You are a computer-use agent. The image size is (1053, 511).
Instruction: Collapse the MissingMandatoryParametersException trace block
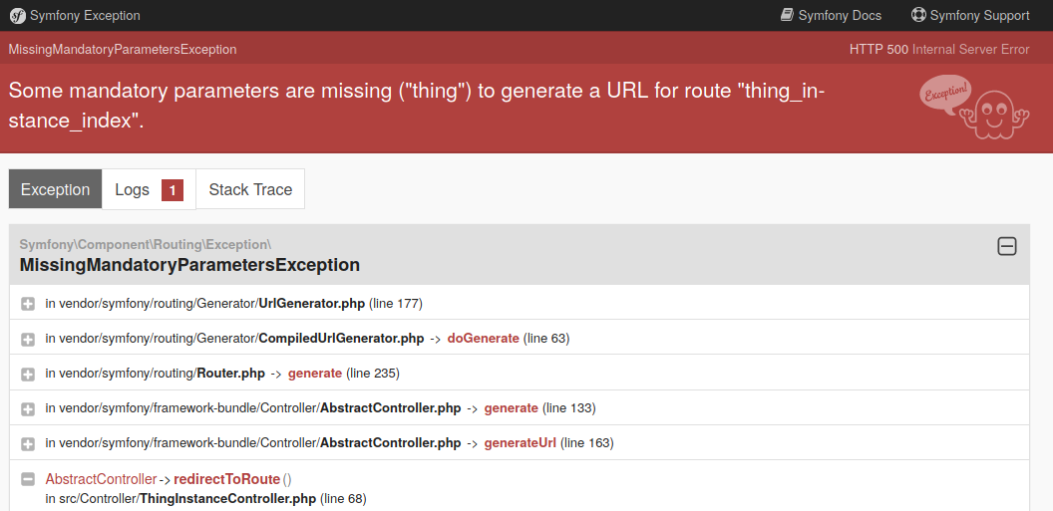click(x=1007, y=246)
